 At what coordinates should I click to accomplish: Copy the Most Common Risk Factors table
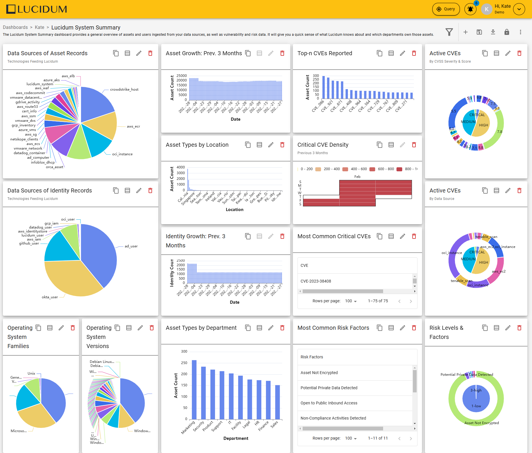tap(380, 328)
